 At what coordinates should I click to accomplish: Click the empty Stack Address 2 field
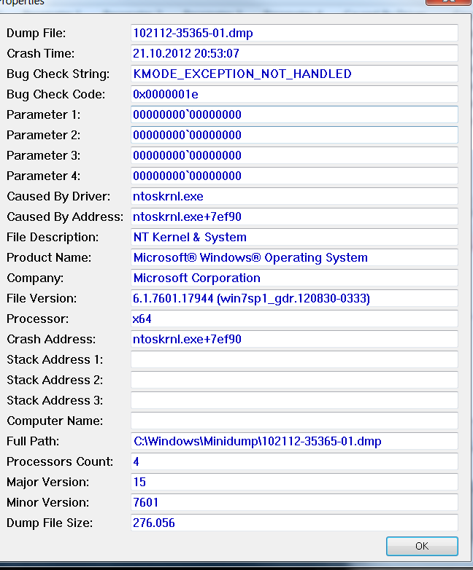click(294, 380)
